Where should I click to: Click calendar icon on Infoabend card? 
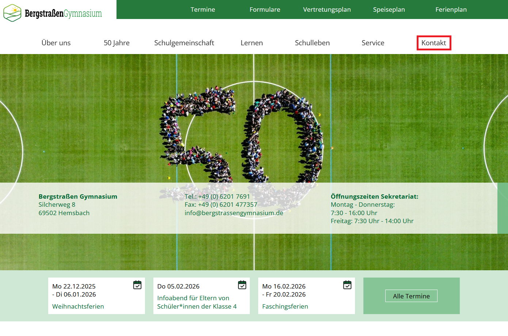pos(242,285)
